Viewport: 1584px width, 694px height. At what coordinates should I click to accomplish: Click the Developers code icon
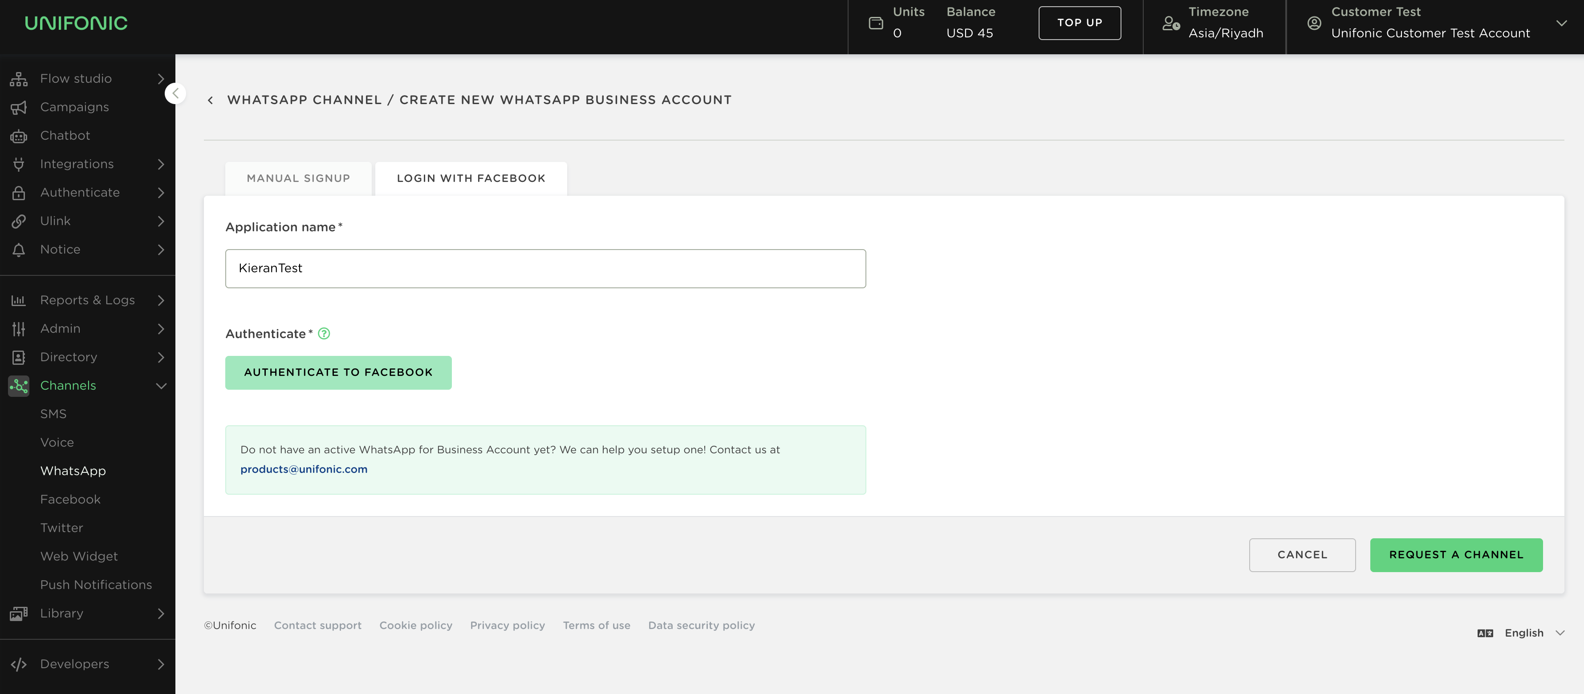pyautogui.click(x=18, y=665)
